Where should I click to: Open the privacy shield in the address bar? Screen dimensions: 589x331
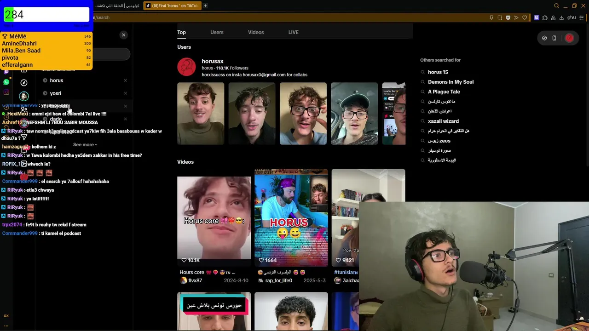[x=508, y=17]
